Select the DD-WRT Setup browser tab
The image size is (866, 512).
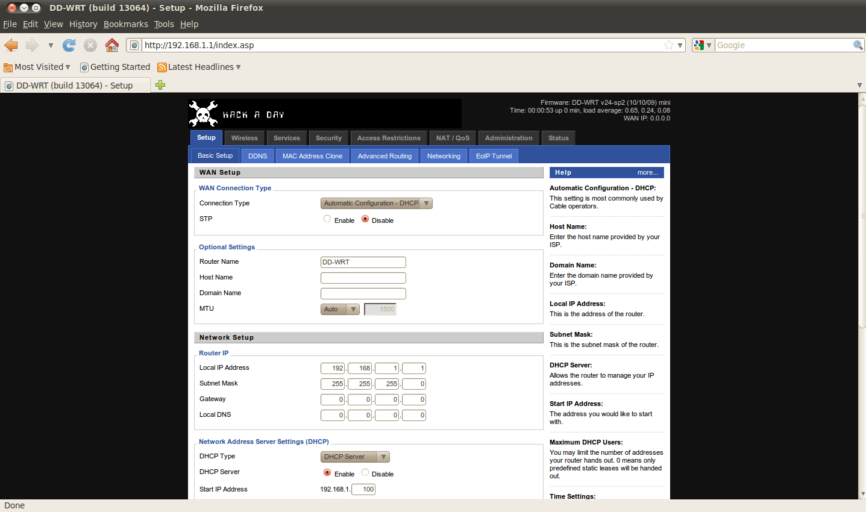coord(75,86)
